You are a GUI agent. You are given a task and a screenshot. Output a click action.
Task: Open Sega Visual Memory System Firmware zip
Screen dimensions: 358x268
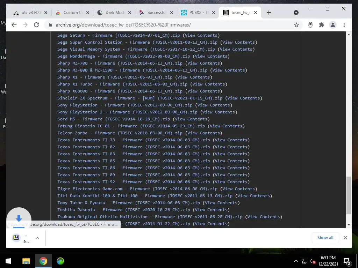click(x=136, y=49)
